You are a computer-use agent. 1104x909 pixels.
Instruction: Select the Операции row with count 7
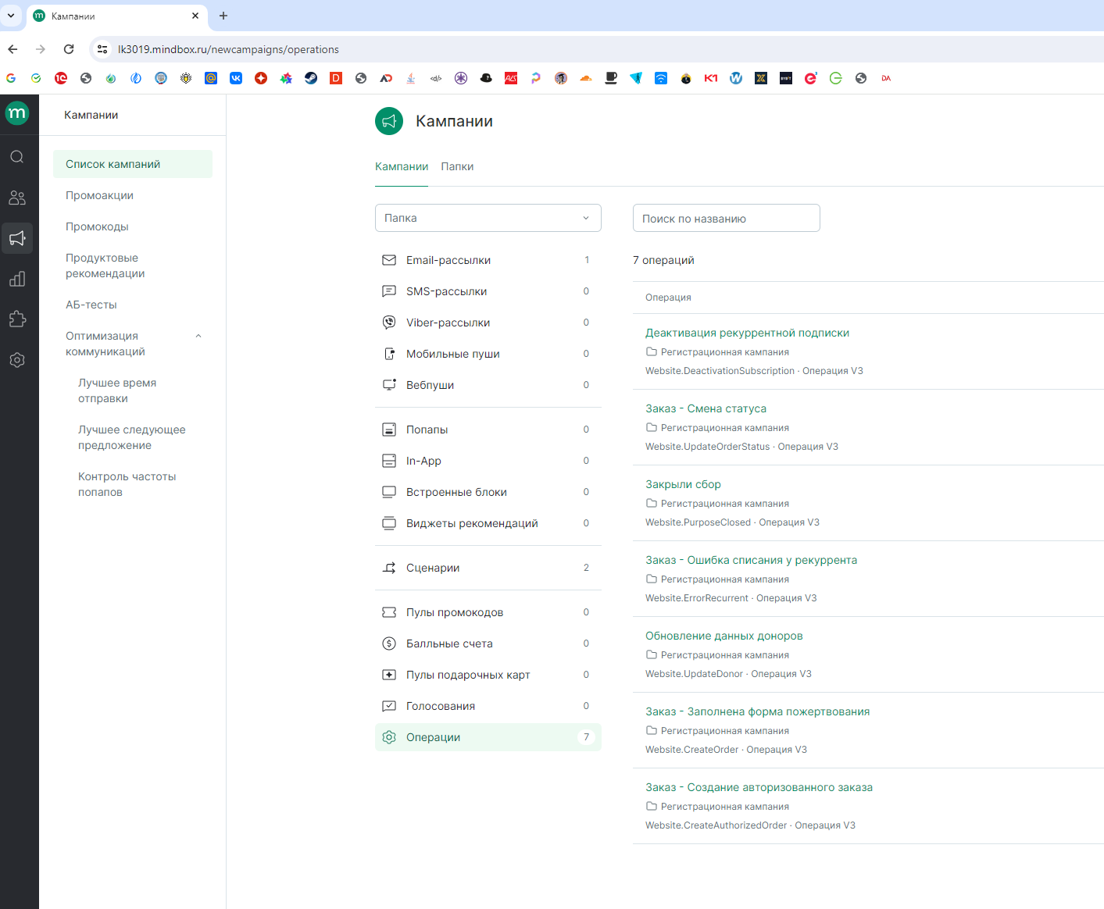(488, 737)
